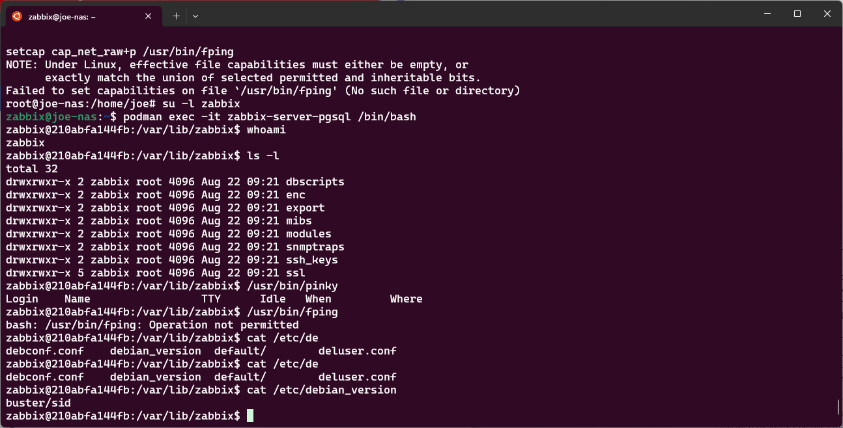Viewport: 843px width, 428px height.
Task: Click the terminal scrollbar thumb
Action: pos(838,407)
